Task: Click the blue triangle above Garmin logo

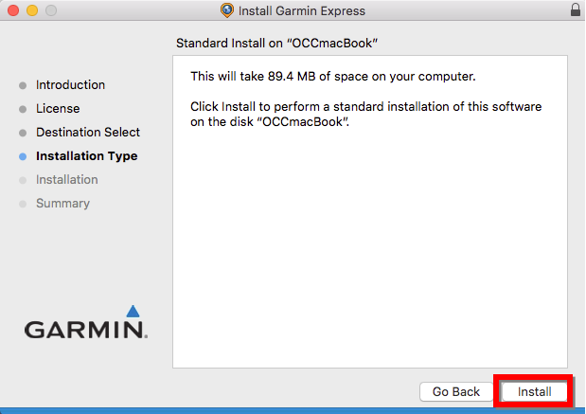Action: (133, 311)
